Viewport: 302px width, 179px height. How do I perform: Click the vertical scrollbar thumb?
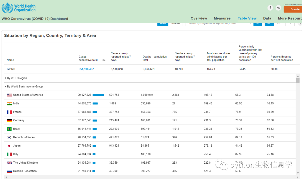click(x=298, y=80)
